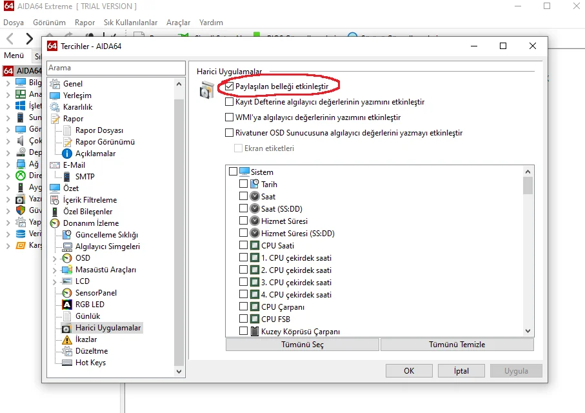The image size is (585, 413).
Task: Expand Dep node in main window
Action: 8,153
